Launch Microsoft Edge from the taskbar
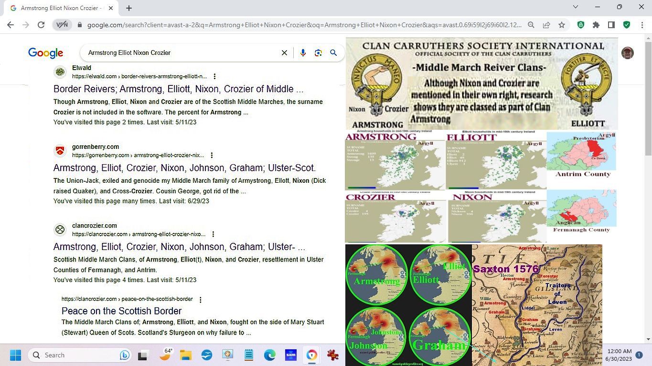The height and width of the screenshot is (366, 652). point(270,355)
